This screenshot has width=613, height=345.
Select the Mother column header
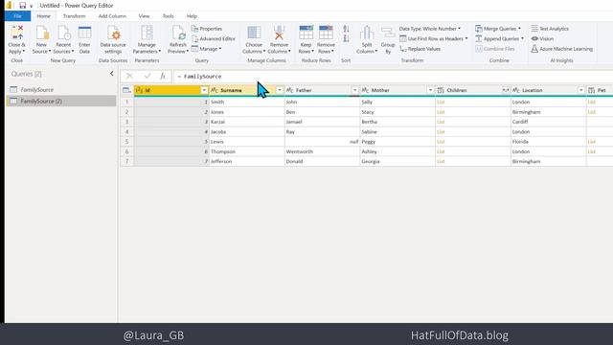tap(397, 90)
